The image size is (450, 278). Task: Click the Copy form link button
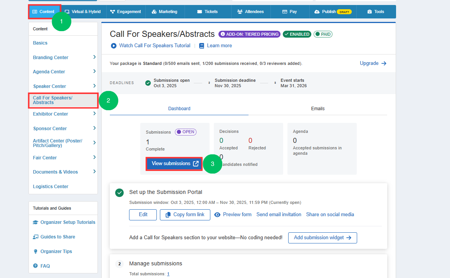click(185, 215)
